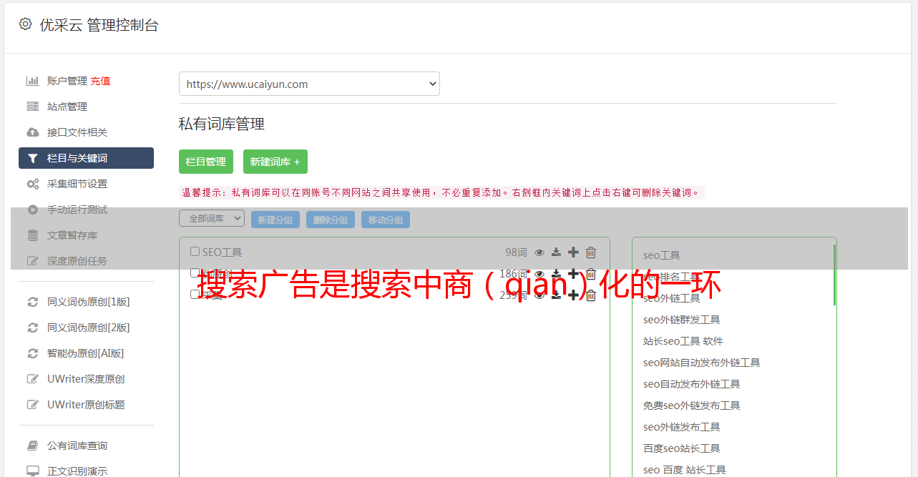Open 文章暂存库 via its database icon
This screenshot has width=918, height=477.
[x=33, y=235]
